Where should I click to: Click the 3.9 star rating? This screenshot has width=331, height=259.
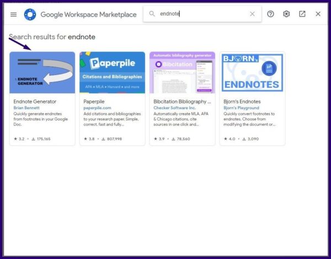(159, 139)
